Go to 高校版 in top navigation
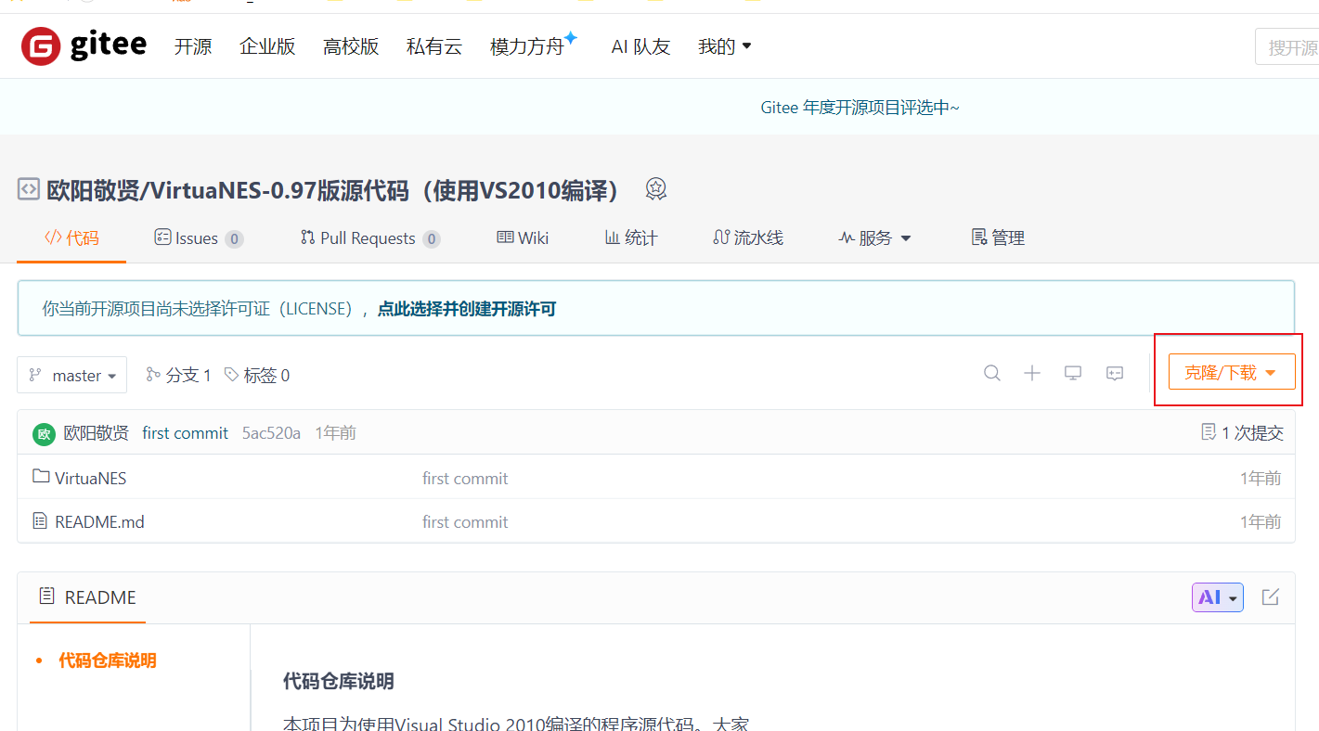 [351, 46]
